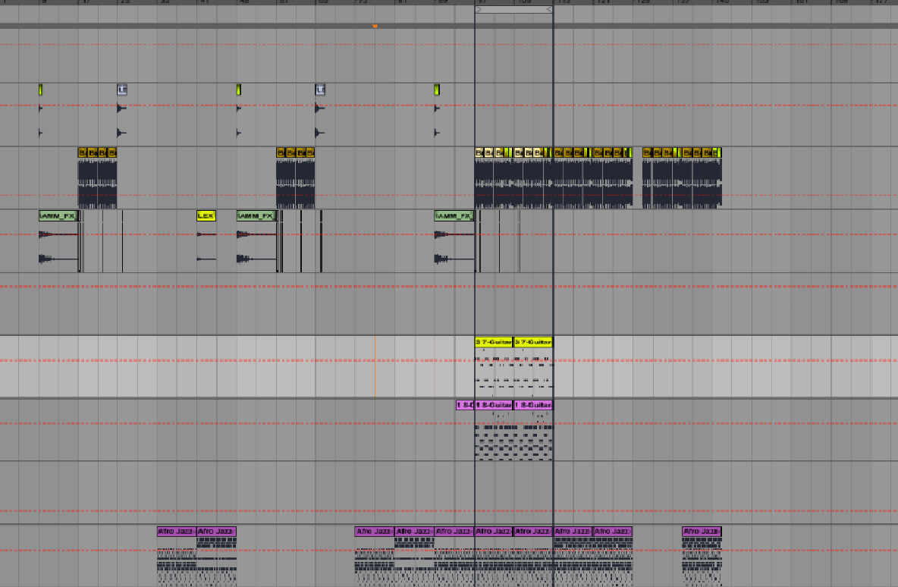Select the last isolated Afro Jazz clip
The width and height of the screenshot is (898, 587).
(702, 532)
